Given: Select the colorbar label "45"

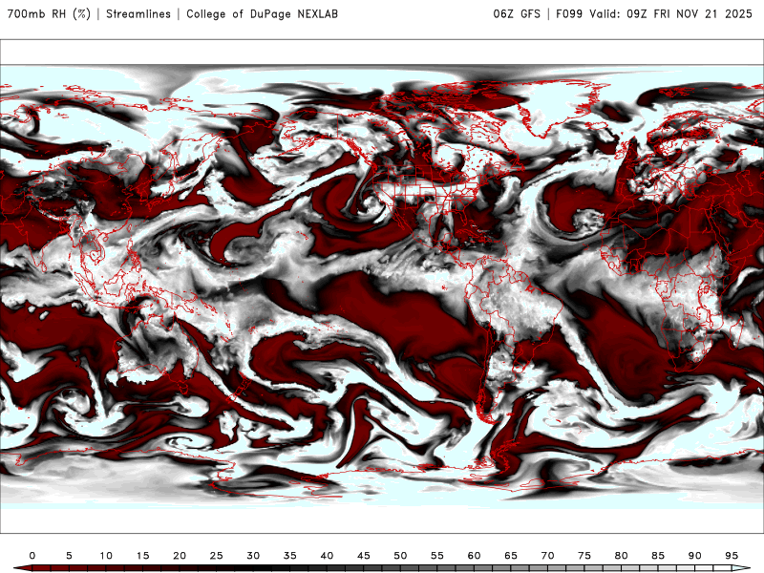Looking at the screenshot, I should pyautogui.click(x=364, y=556).
